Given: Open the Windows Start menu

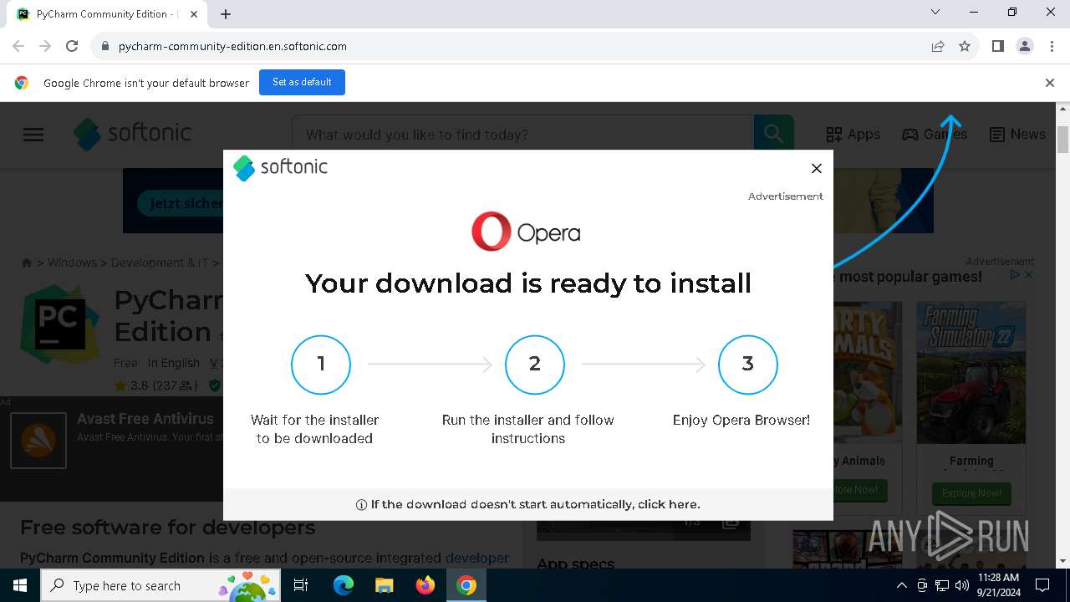Looking at the screenshot, I should tap(20, 585).
